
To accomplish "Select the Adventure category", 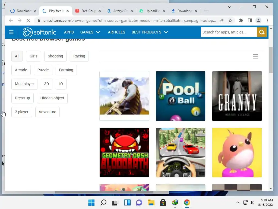I will pyautogui.click(x=47, y=112).
